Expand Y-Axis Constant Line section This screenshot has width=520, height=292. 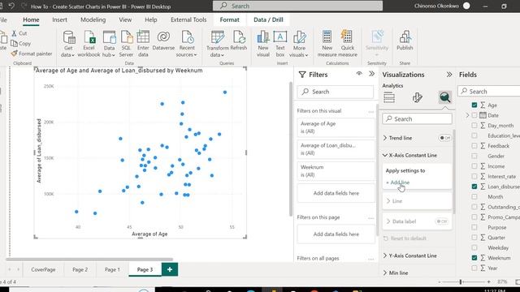click(385, 255)
